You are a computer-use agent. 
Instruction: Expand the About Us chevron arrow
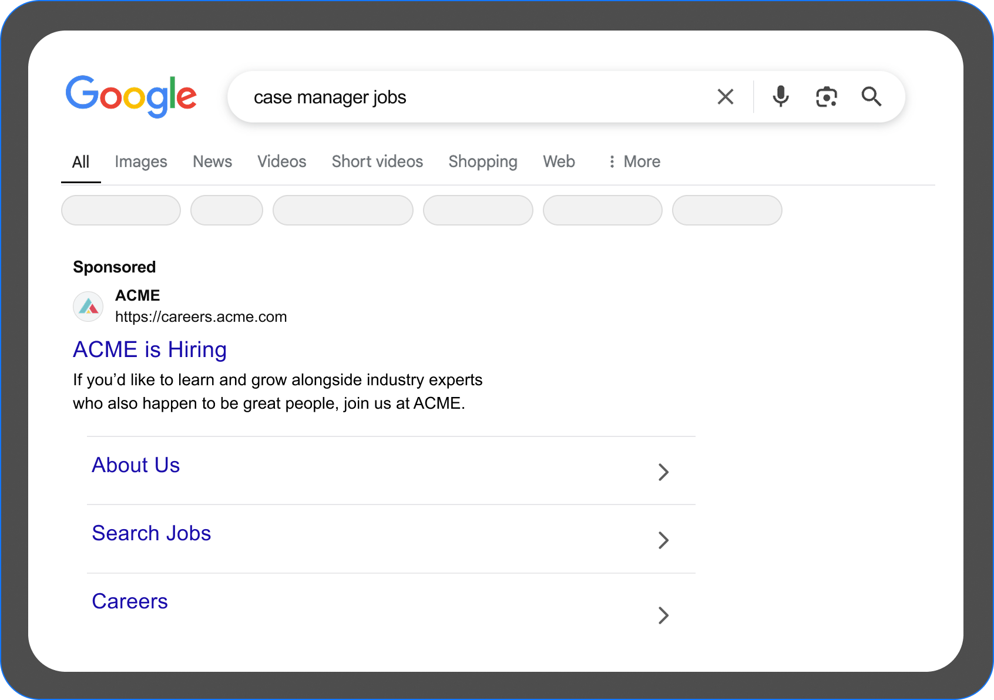[663, 472]
